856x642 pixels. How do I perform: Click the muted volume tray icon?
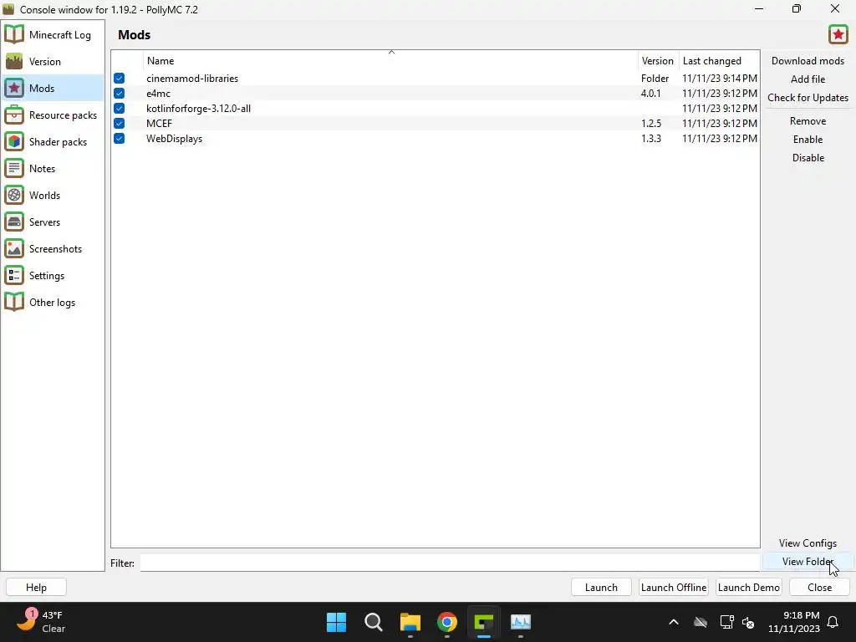tap(748, 622)
